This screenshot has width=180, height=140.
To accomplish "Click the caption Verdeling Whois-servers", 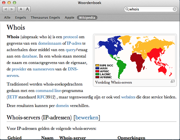I will point(113,82).
